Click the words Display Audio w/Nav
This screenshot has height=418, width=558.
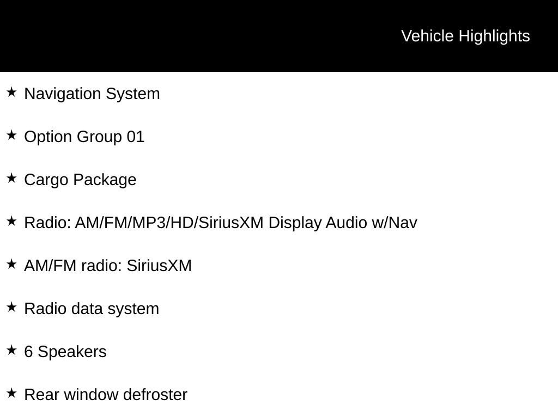[342, 223]
